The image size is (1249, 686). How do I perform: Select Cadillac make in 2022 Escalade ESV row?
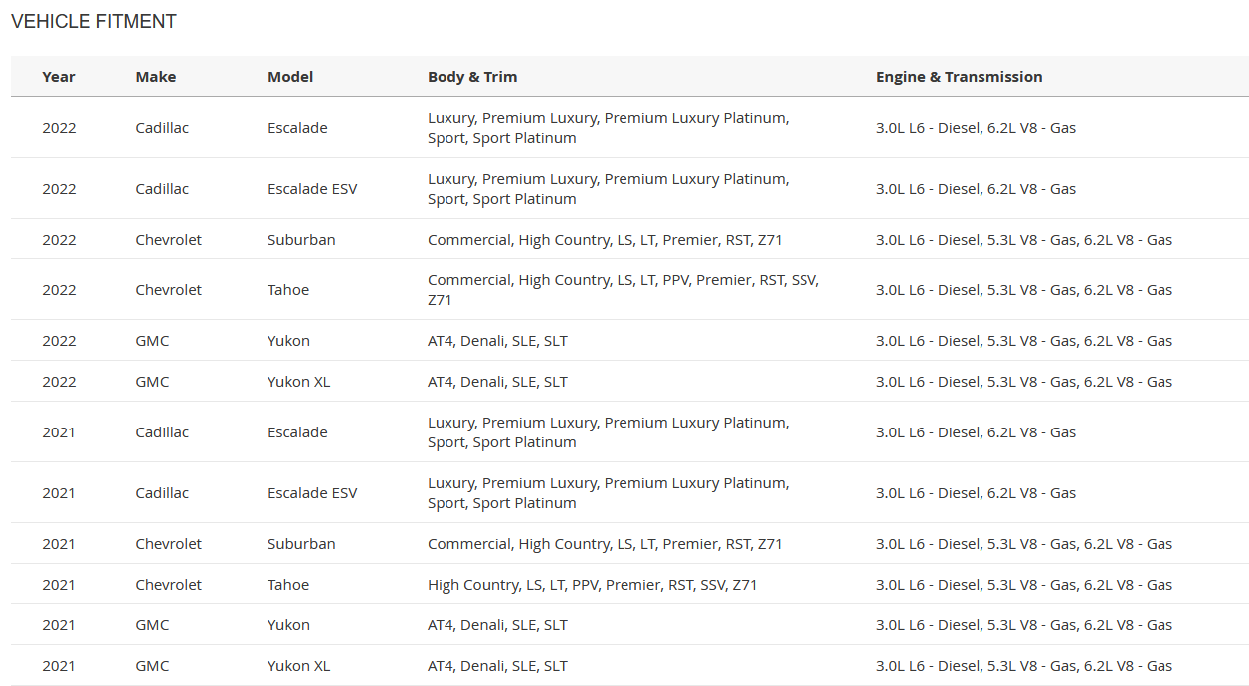[x=162, y=189]
